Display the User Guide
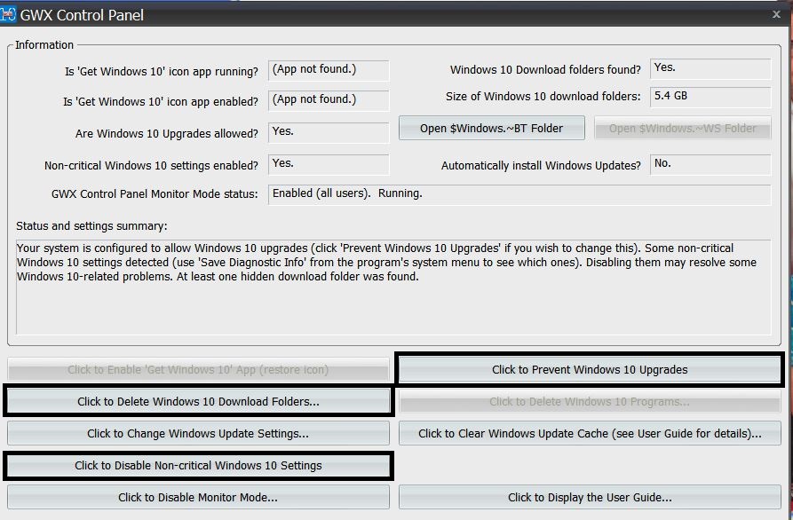 (x=590, y=497)
